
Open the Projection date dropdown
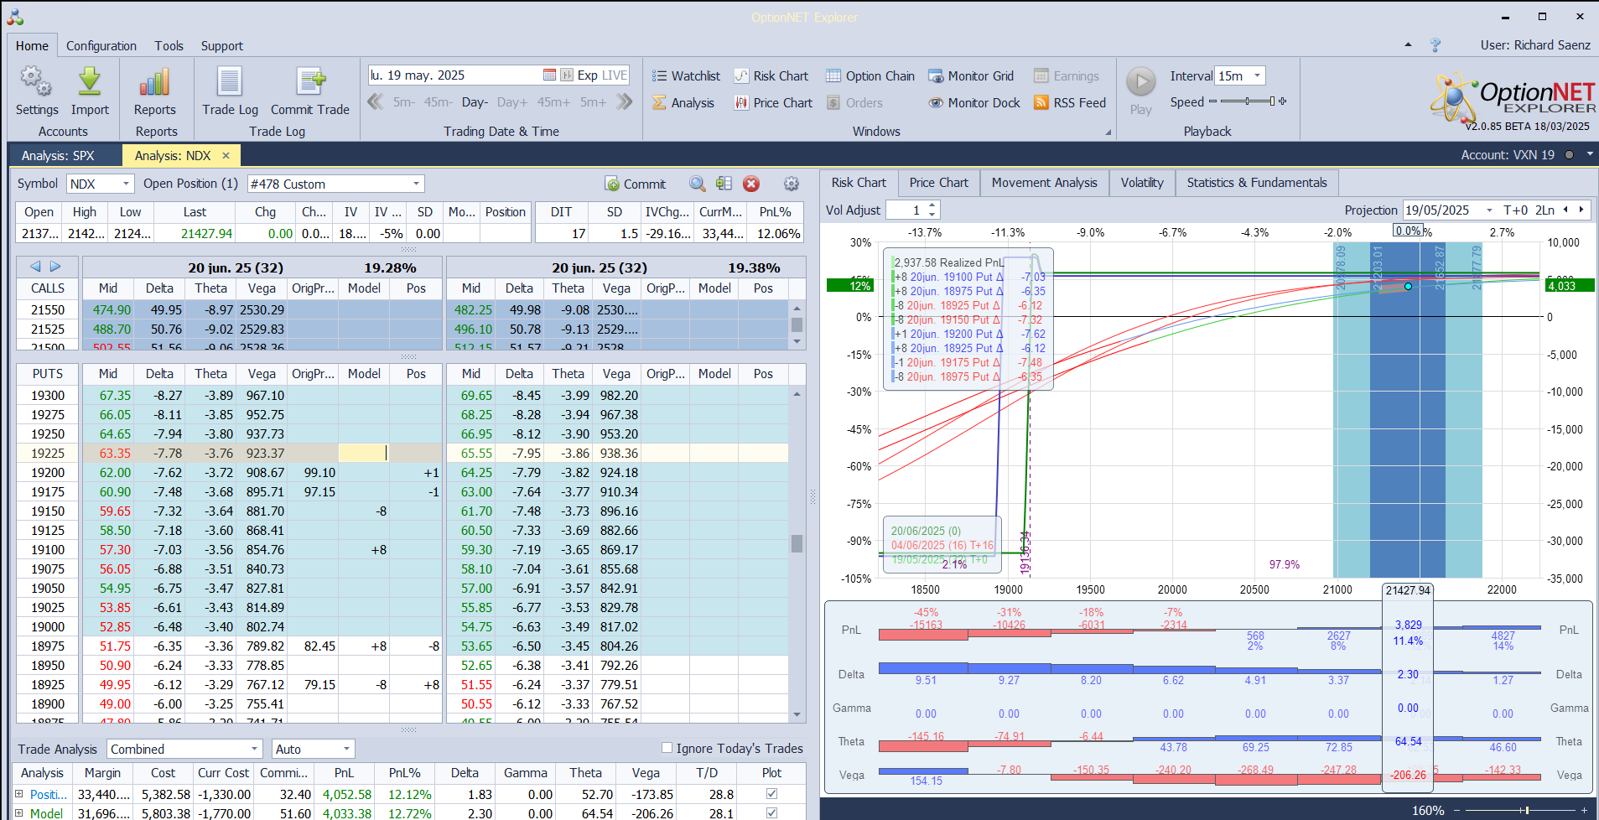1489,210
